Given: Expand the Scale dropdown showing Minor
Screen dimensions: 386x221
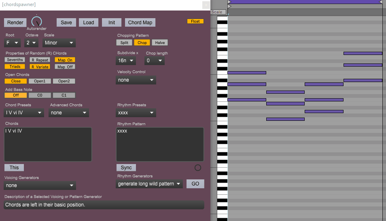Looking at the screenshot, I should pyautogui.click(x=59, y=43).
